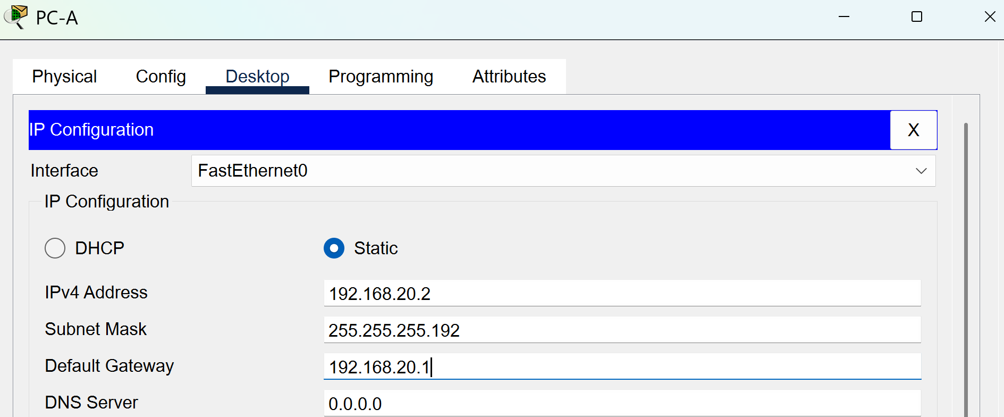Click the Default Gateway label
1004x417 pixels.
point(109,366)
